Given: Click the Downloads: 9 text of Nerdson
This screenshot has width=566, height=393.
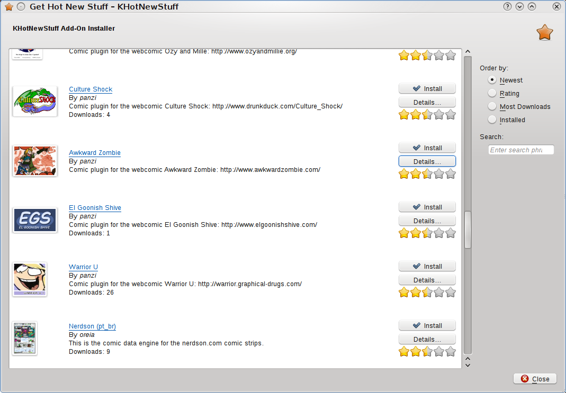Looking at the screenshot, I should (89, 352).
